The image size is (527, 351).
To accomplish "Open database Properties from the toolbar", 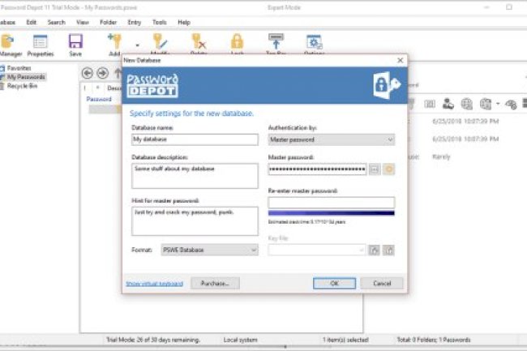I will tap(41, 45).
